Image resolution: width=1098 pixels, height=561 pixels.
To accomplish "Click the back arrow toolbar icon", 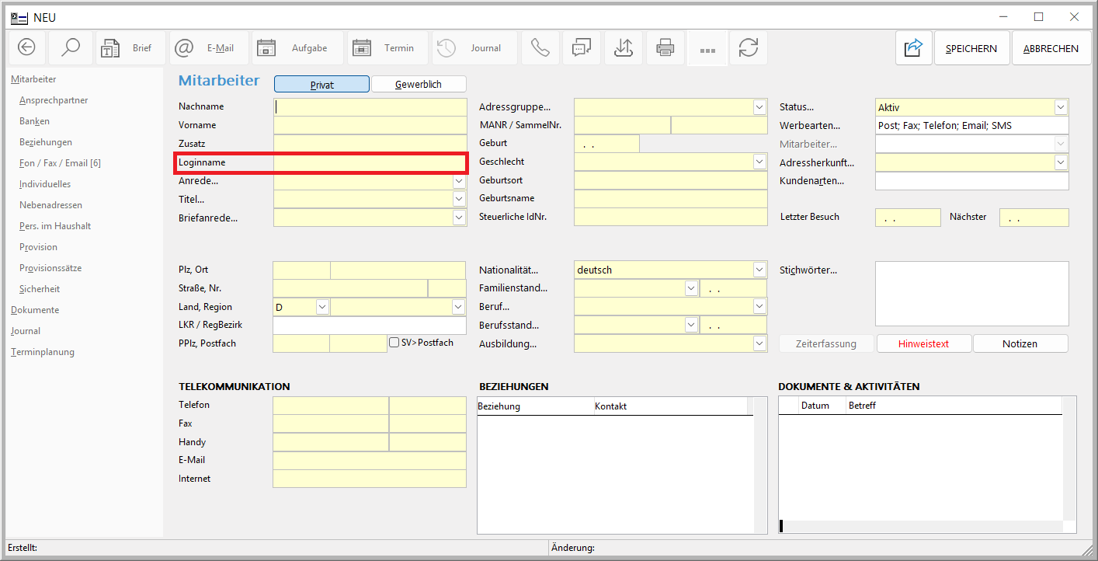I will point(27,48).
